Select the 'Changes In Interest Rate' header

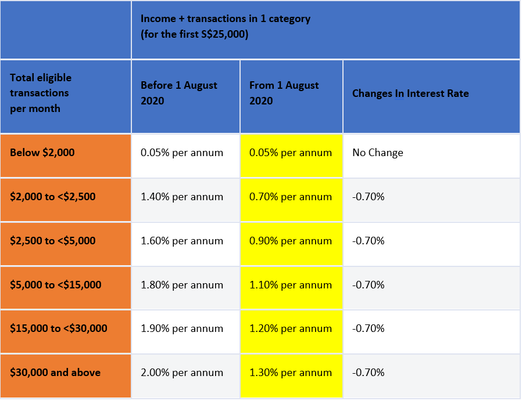pos(410,93)
